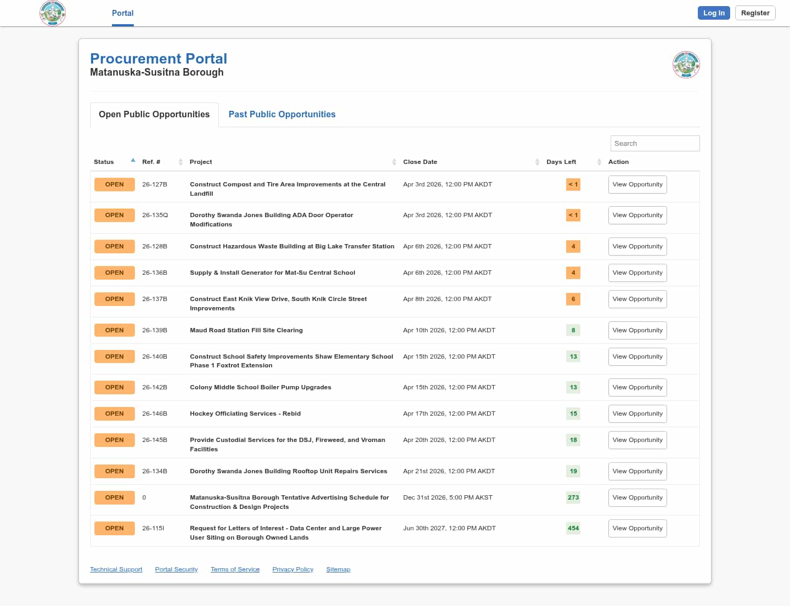Focus the Search input field
Image resolution: width=790 pixels, height=606 pixels.
[654, 143]
